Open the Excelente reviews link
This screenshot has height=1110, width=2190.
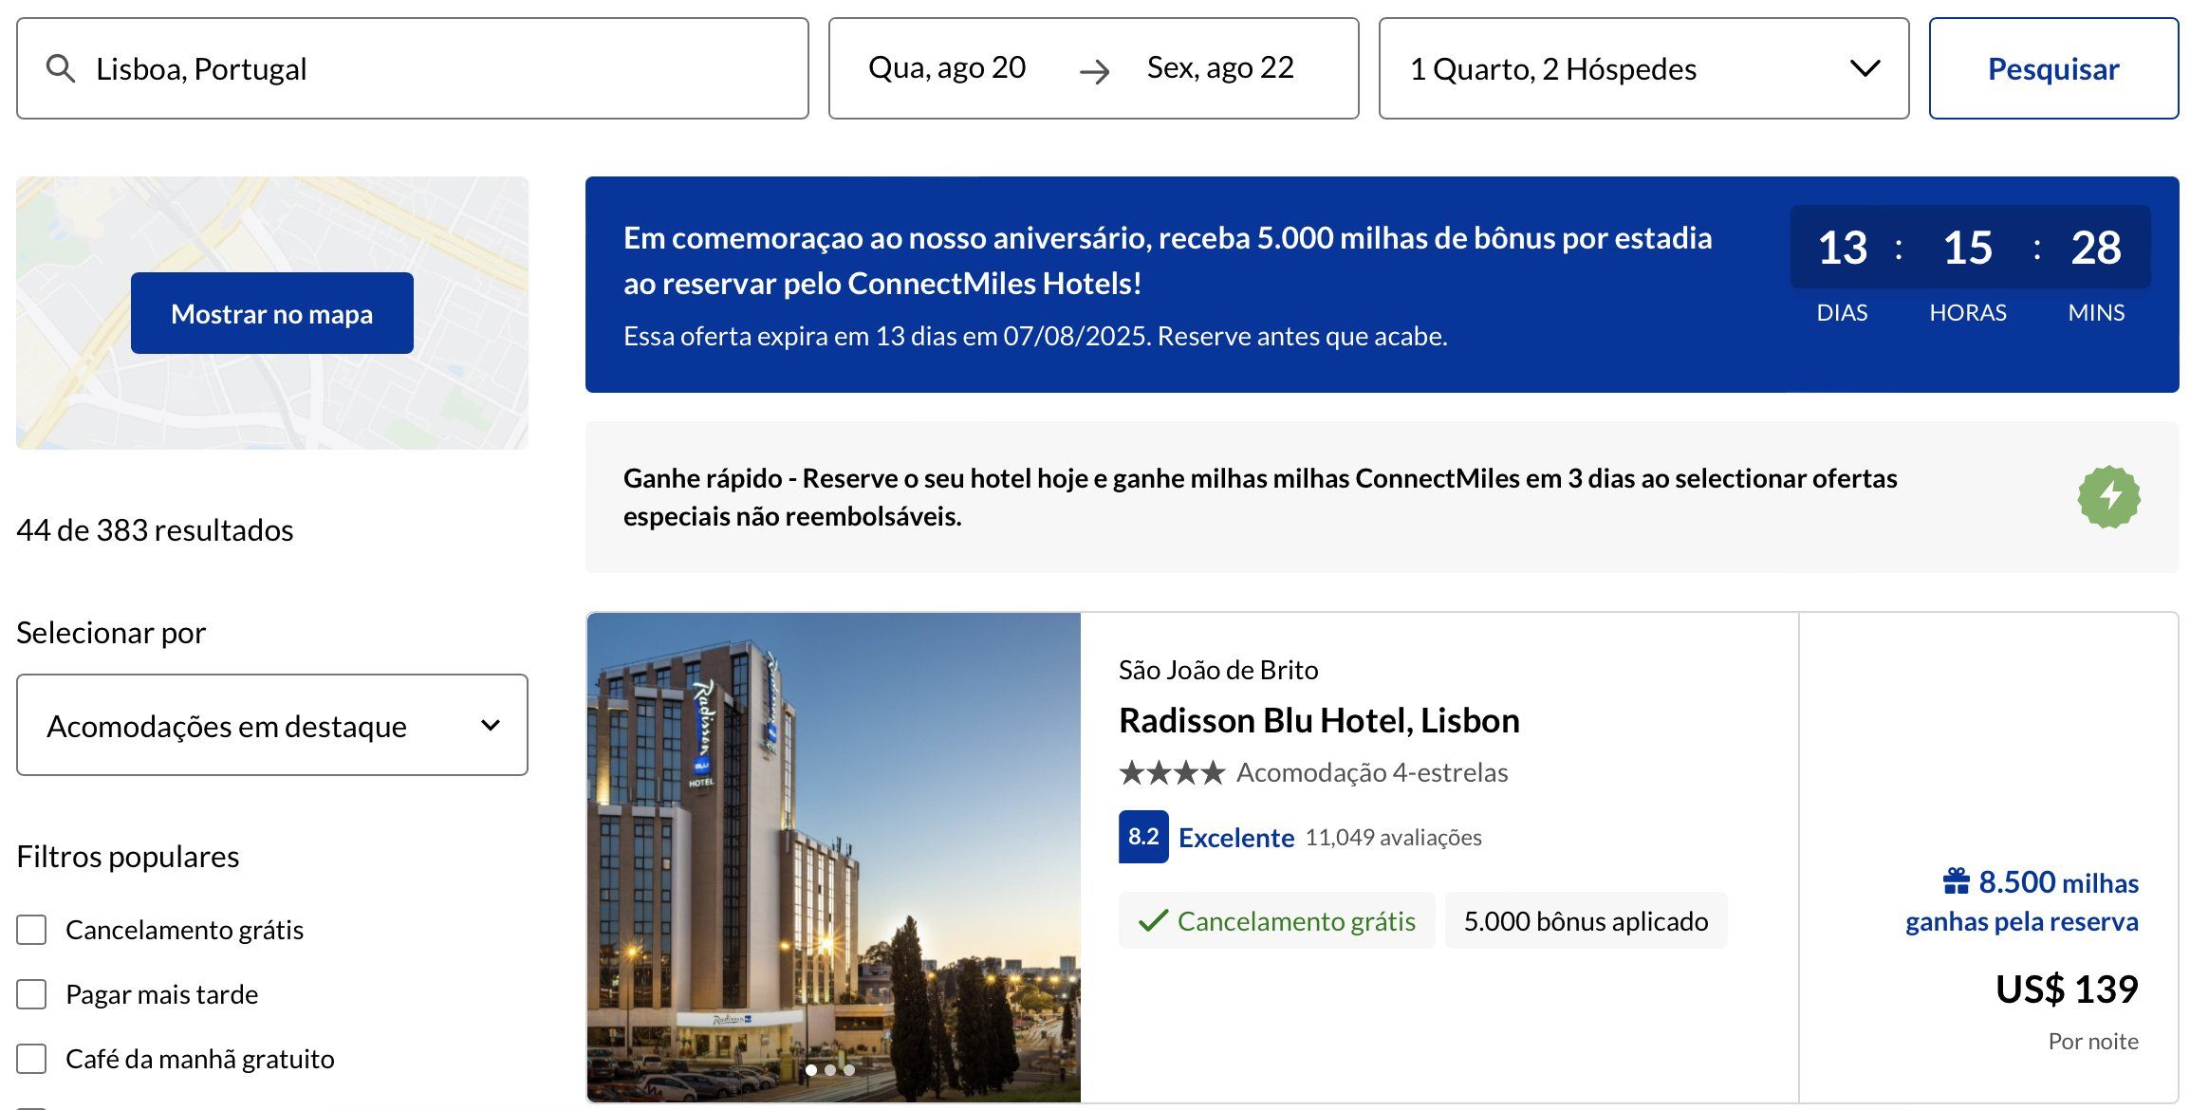1235,838
